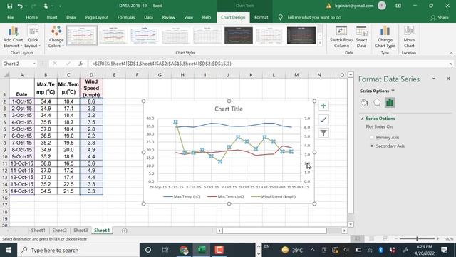The width and height of the screenshot is (456, 257).
Task: Click Windows taskbar search box
Action: pyautogui.click(x=78, y=250)
